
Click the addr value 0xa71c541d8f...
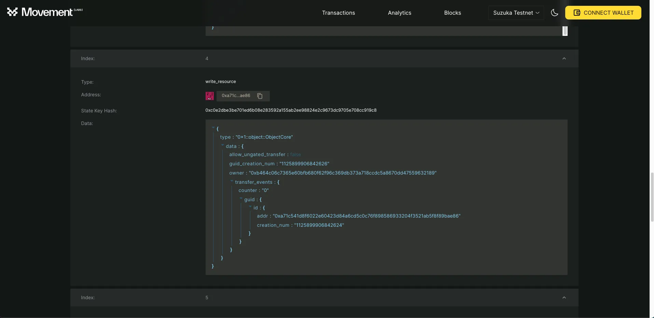(x=367, y=216)
